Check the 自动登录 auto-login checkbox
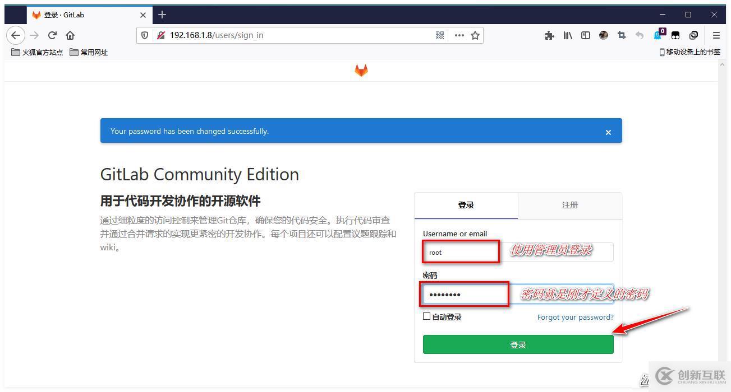This screenshot has height=392, width=731. point(426,316)
